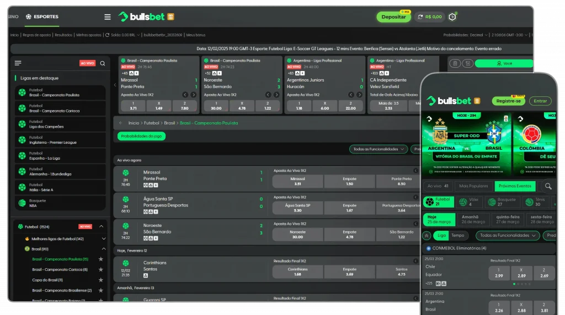The image size is (565, 315).
Task: Select Futebol 21 sport chip on phone
Action: pos(439,202)
